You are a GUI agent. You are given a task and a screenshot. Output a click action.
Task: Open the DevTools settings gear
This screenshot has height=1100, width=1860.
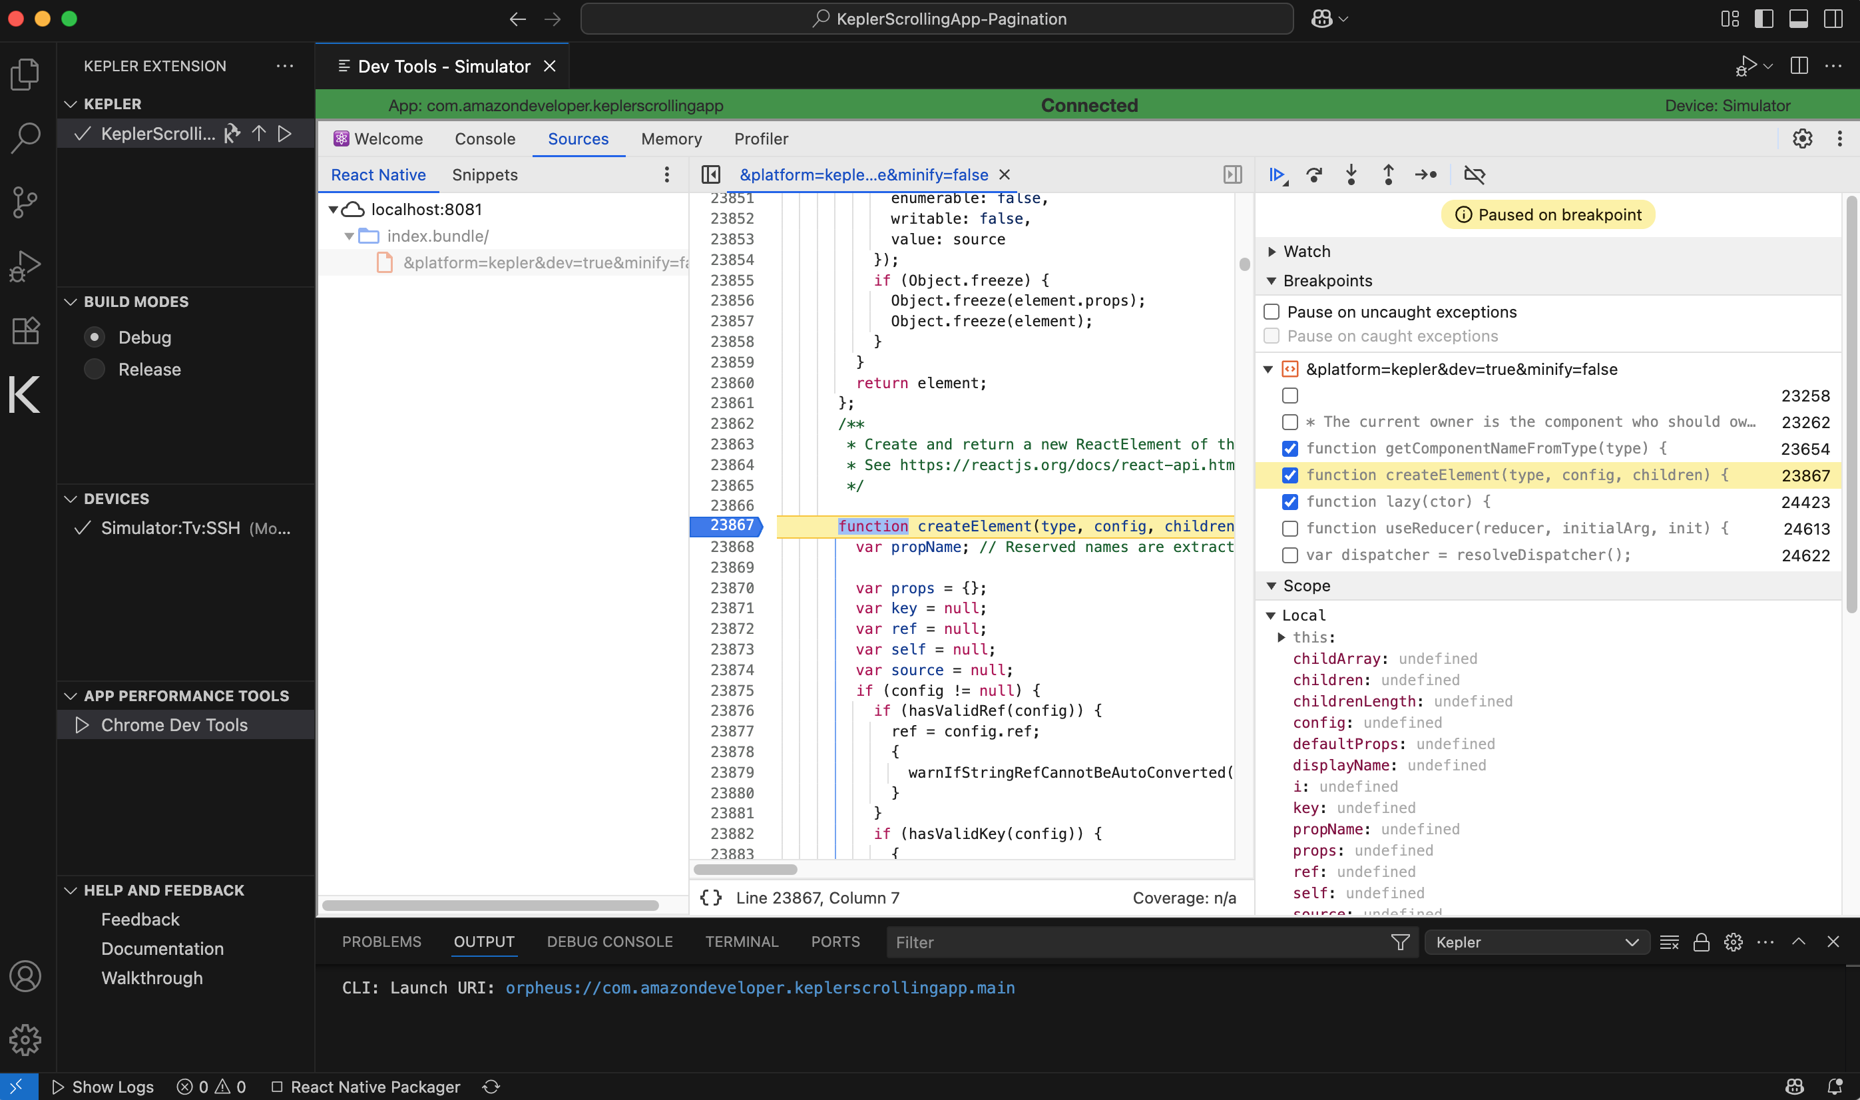[x=1803, y=138]
